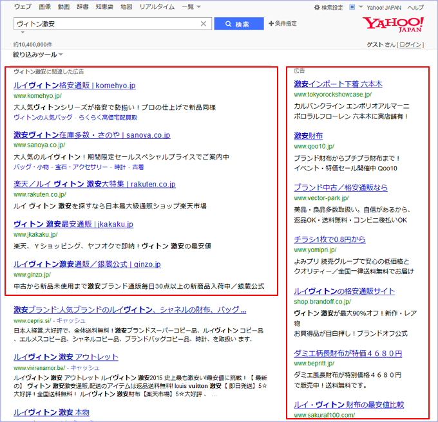Click the ヴィトンの人気バッグ sublink
Screen dimensions: 438x422
(43, 118)
